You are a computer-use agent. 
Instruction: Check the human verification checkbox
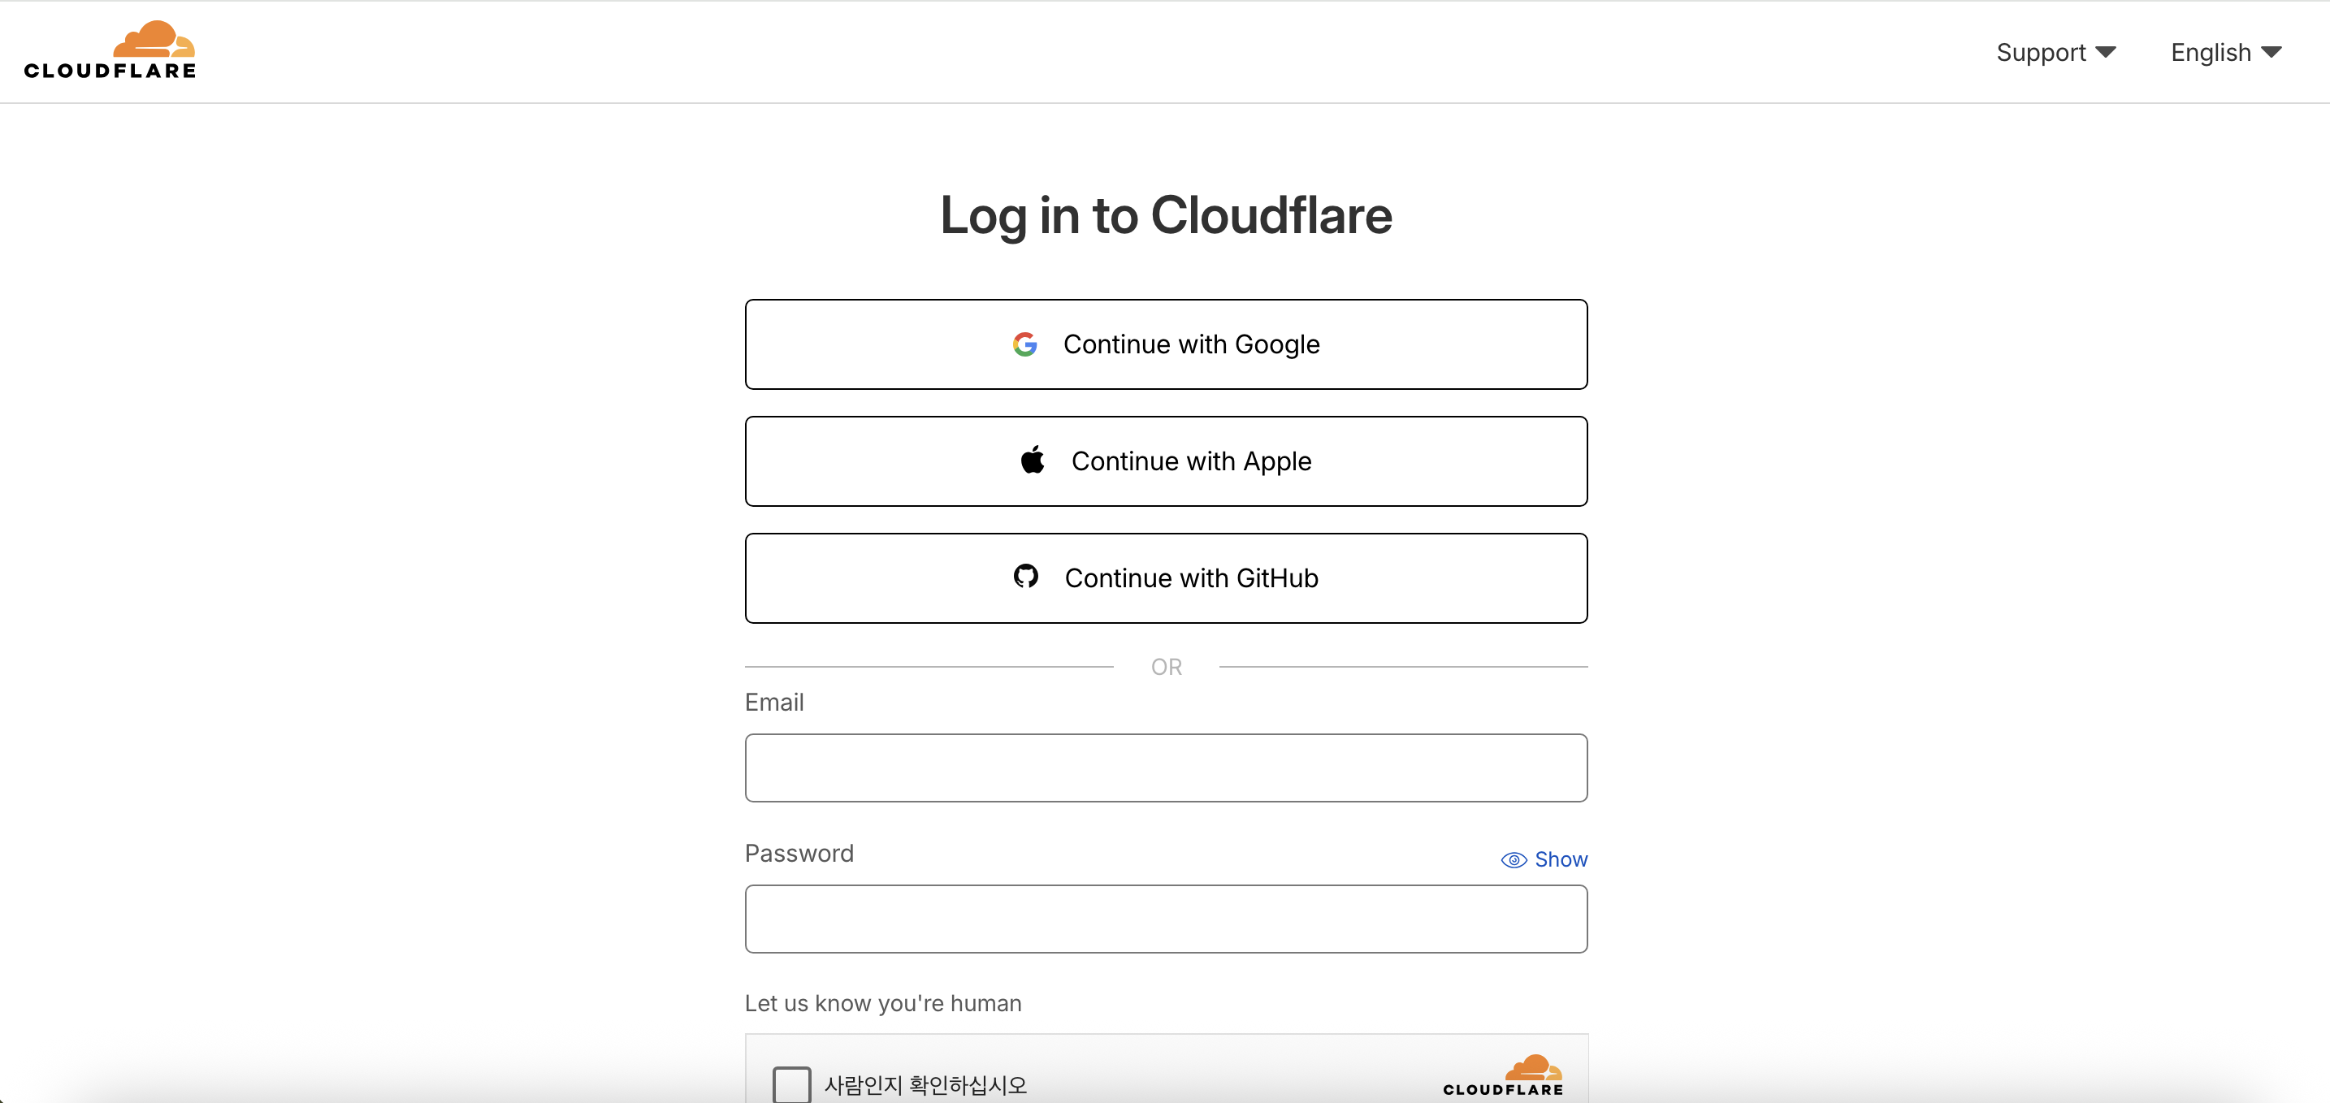click(x=791, y=1084)
